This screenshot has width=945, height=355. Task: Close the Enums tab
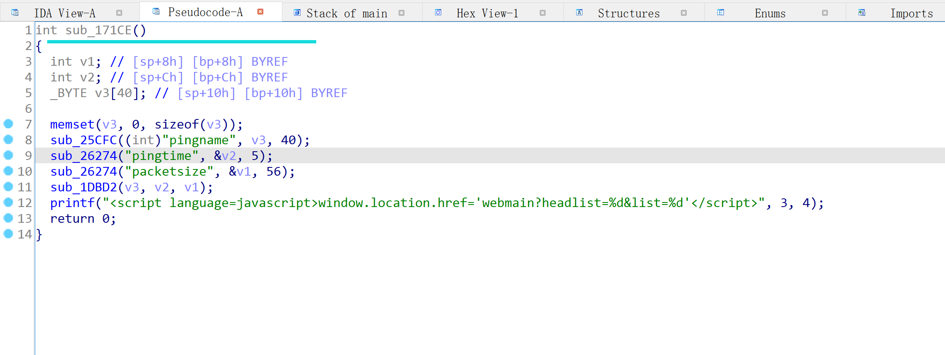tap(825, 13)
